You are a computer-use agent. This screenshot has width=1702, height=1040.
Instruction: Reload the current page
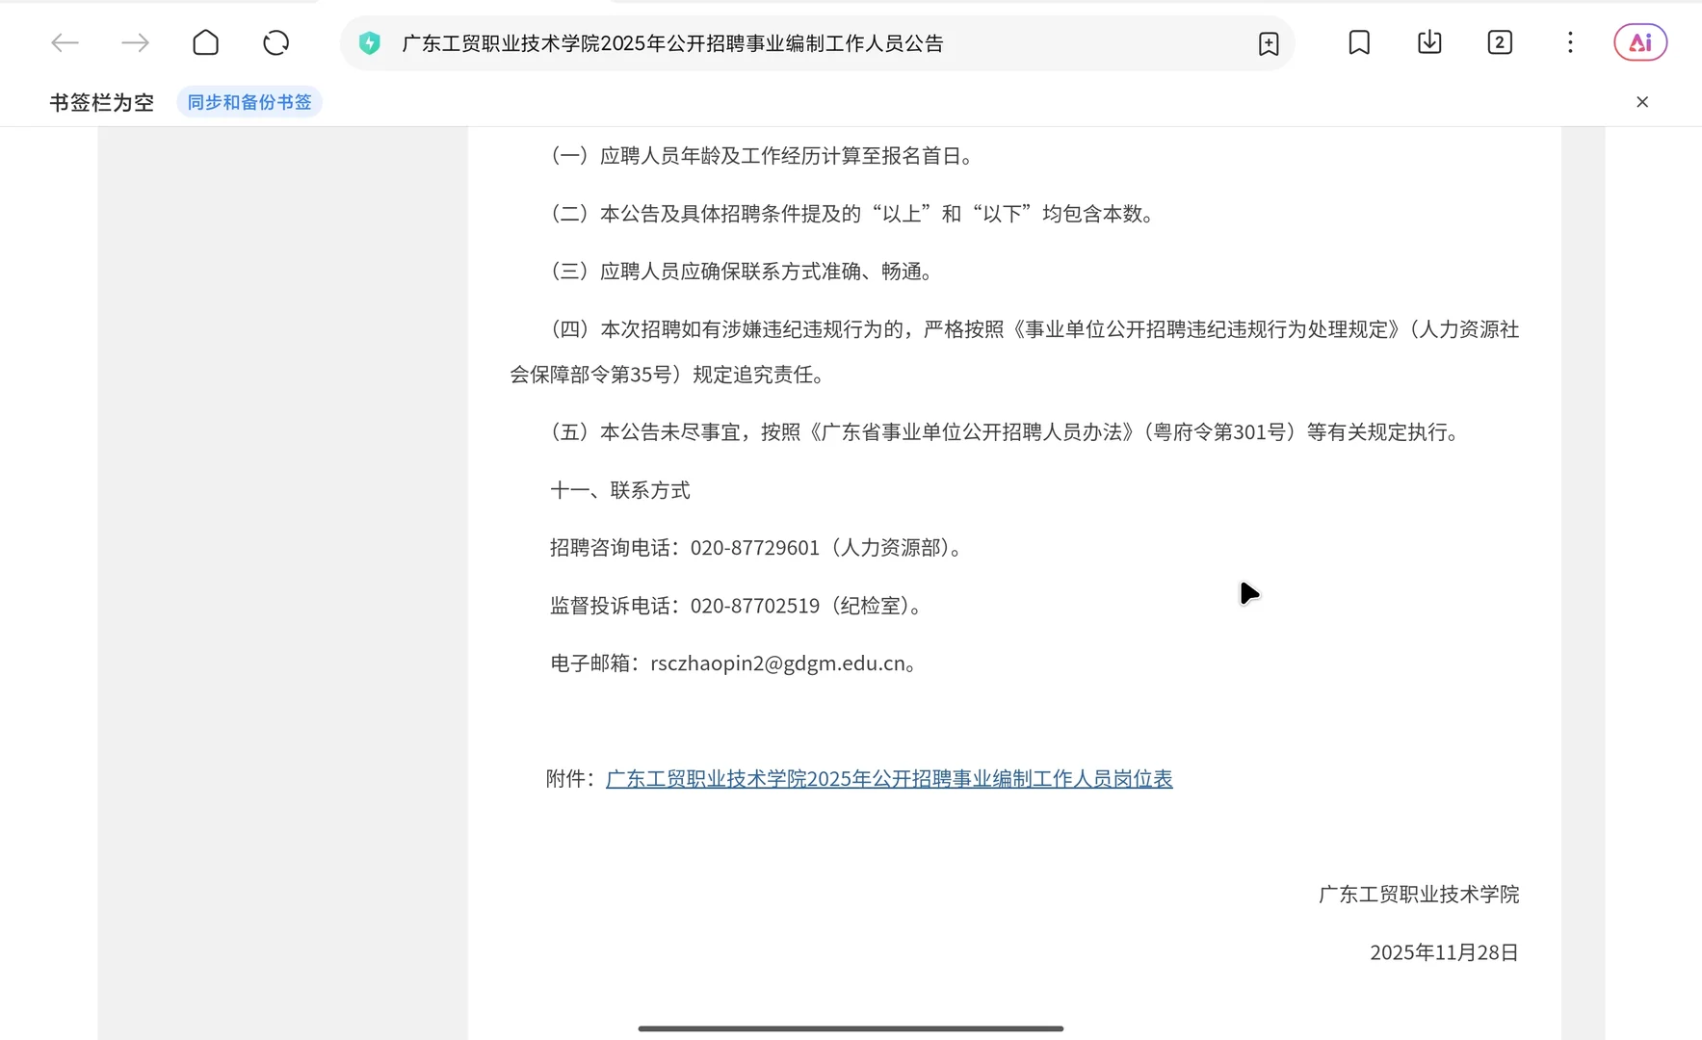(275, 42)
